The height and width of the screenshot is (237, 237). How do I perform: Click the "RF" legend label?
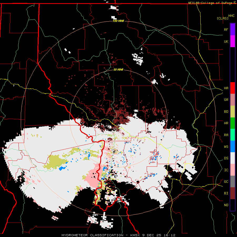226,29
